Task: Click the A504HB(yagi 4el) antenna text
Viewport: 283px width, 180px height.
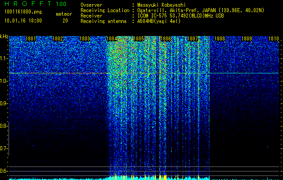Action: [159, 21]
